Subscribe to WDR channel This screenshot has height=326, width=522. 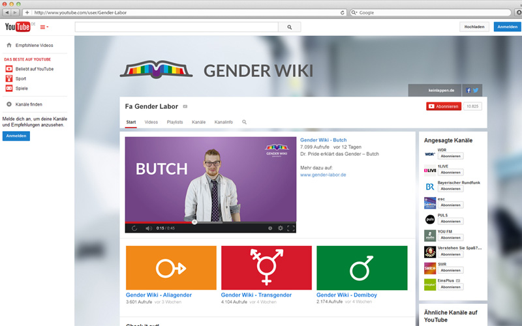450,156
